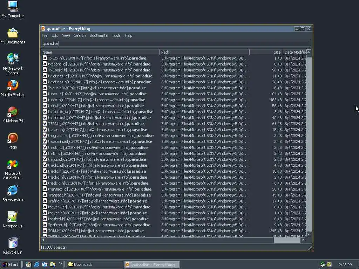This screenshot has width=359, height=269.
Task: Click file icon of tuner.idl row
Action: pyautogui.click(x=45, y=94)
